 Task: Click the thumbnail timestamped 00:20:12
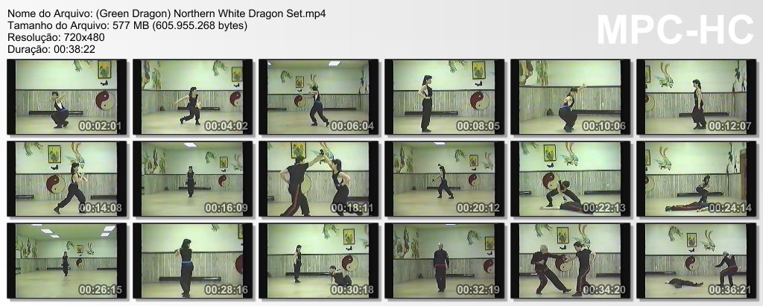[445, 179]
